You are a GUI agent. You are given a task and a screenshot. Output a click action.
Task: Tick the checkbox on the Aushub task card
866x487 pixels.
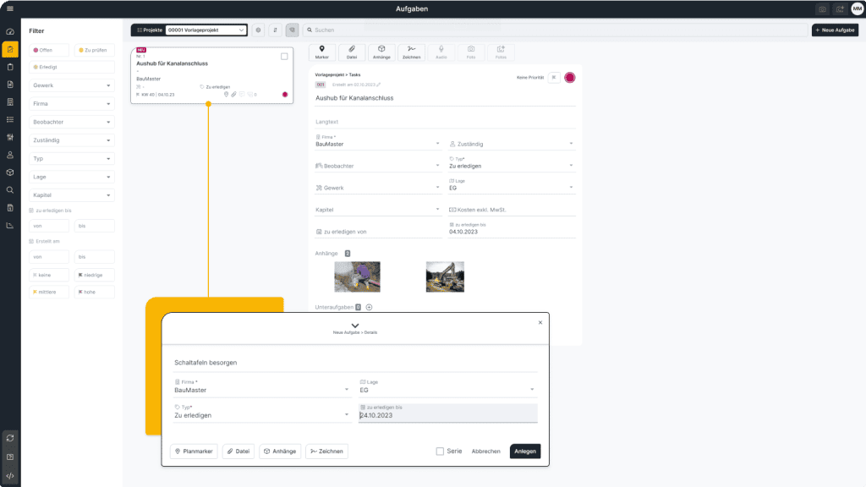tap(284, 57)
